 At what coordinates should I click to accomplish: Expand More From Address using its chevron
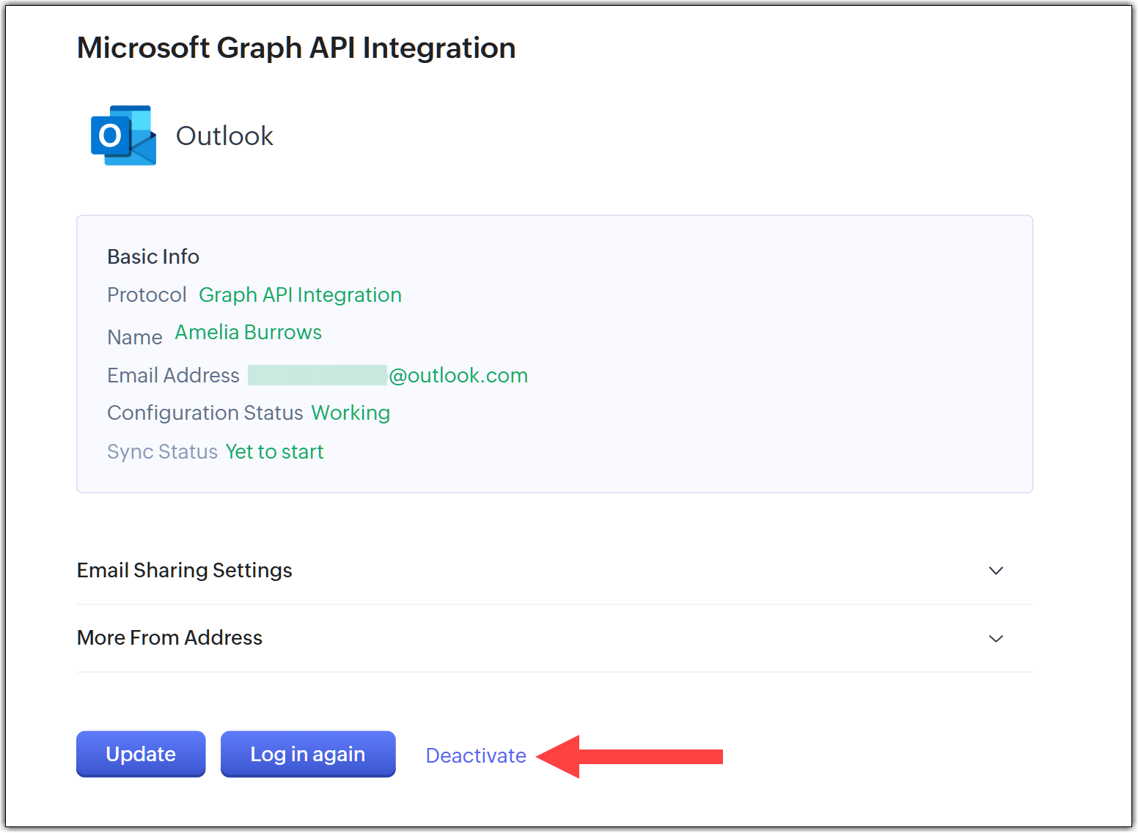pyautogui.click(x=995, y=639)
